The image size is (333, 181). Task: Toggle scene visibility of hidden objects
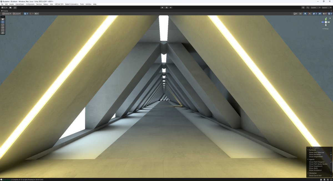tap(320, 14)
